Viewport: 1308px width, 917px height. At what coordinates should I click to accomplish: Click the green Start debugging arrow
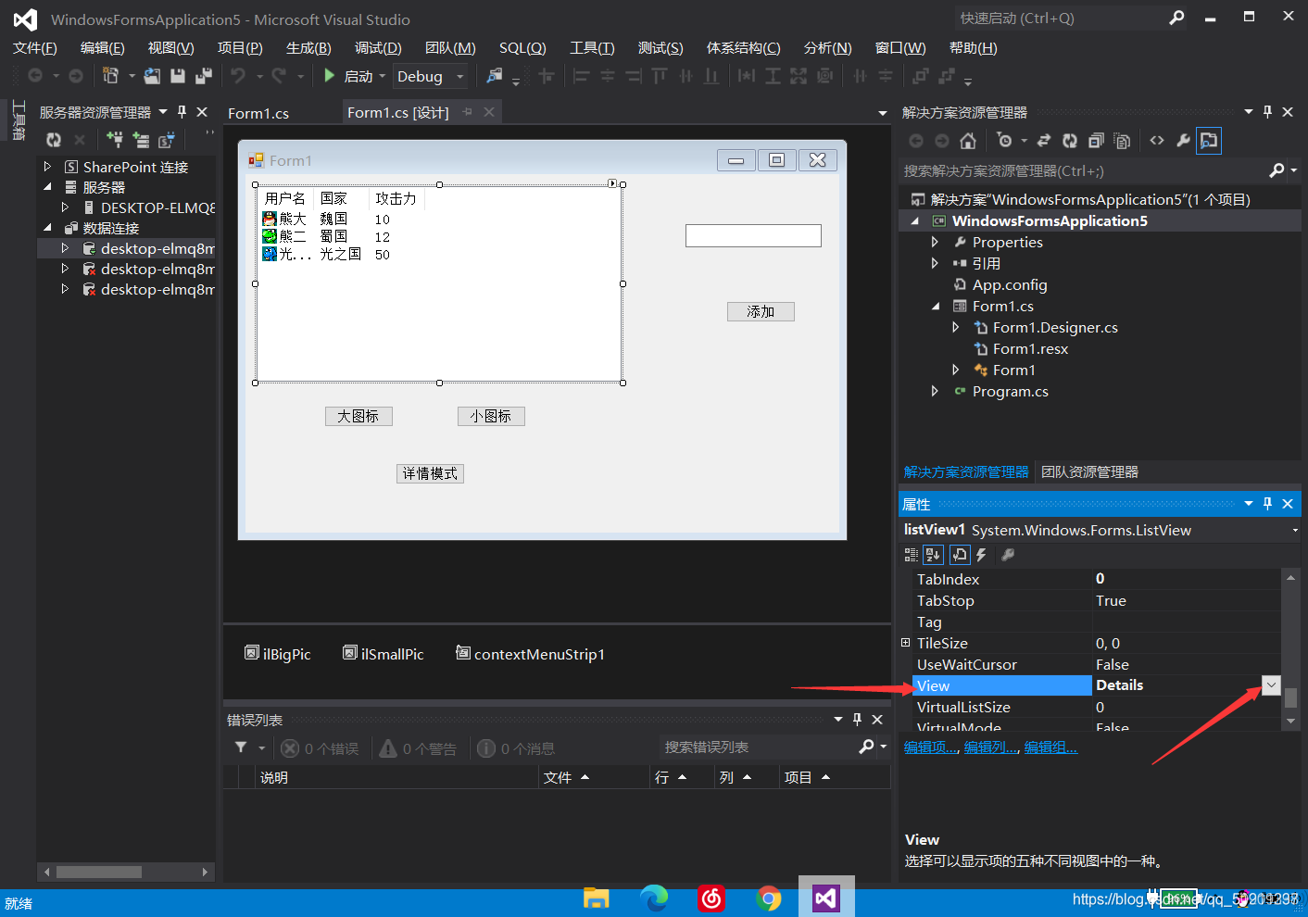329,76
